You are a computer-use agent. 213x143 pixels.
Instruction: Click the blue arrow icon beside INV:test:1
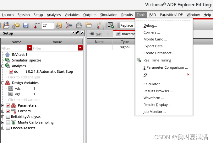tap(8, 55)
